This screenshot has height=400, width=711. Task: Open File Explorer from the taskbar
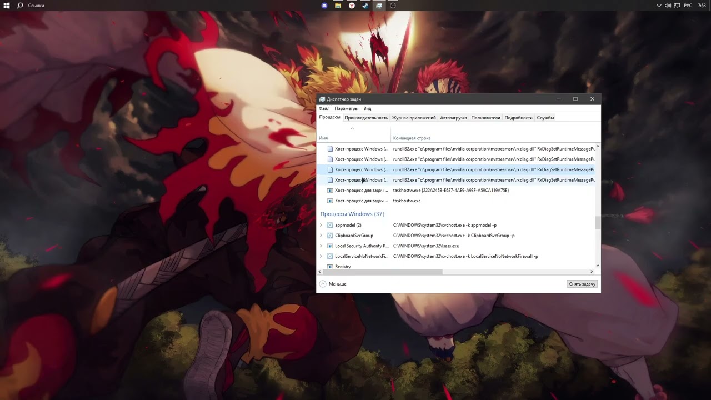tap(338, 6)
